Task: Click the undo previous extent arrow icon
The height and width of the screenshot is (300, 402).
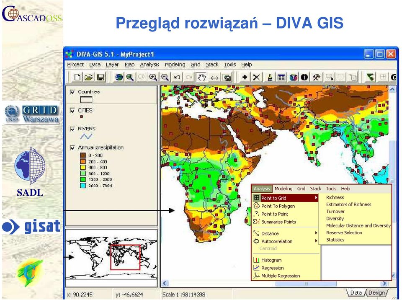Action: pos(177,77)
